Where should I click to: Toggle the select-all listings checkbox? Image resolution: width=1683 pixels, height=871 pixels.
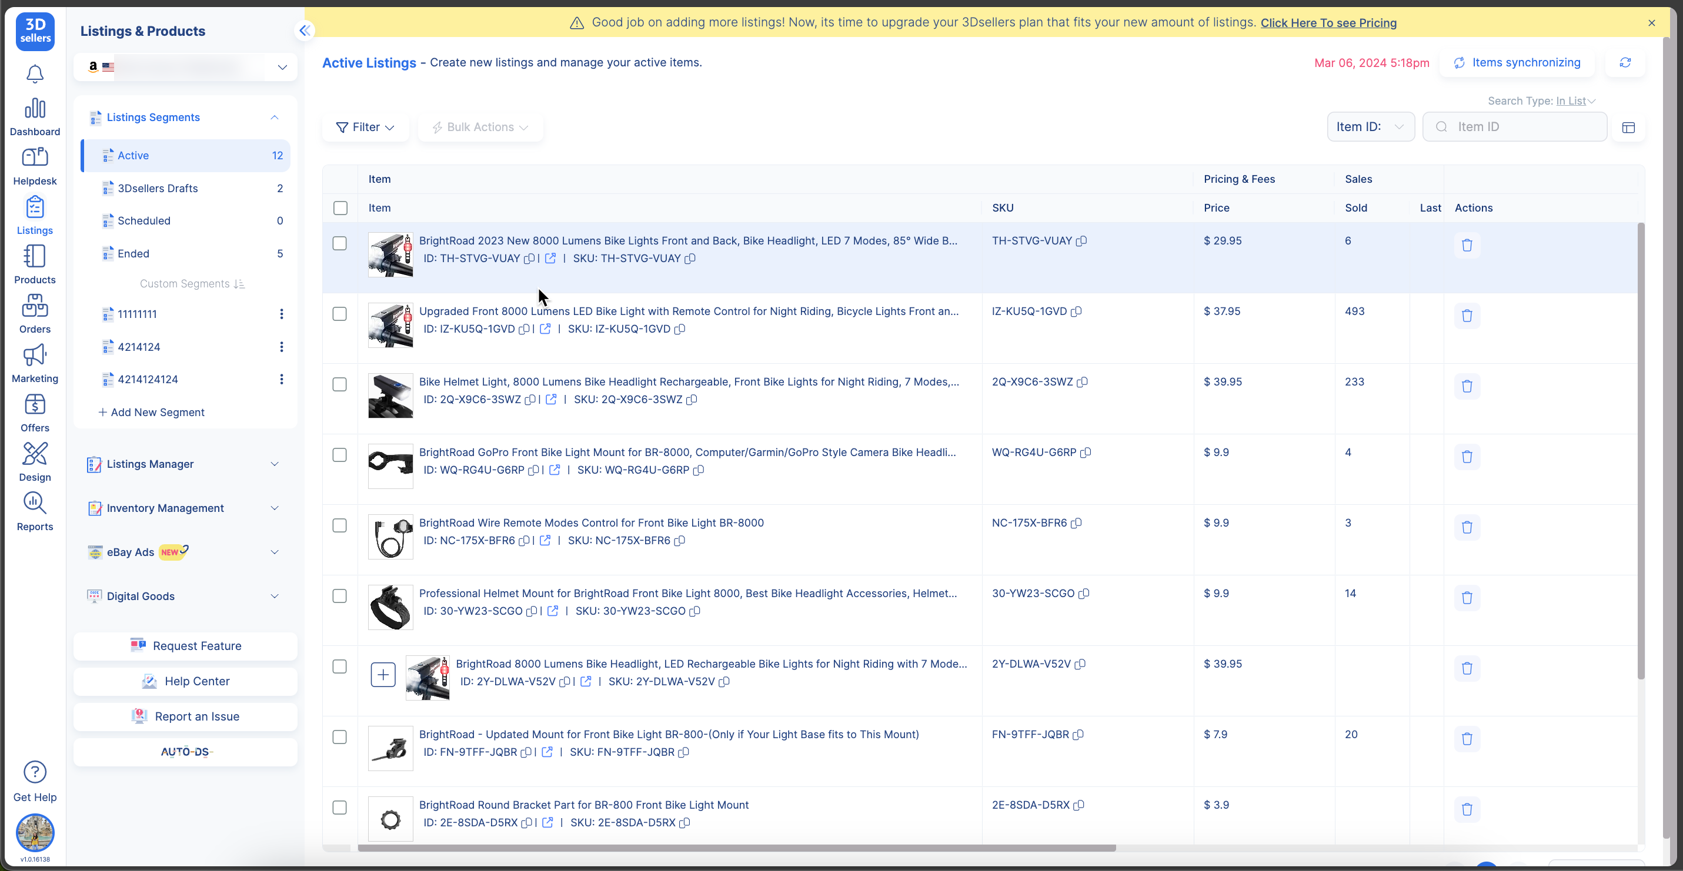[x=340, y=208]
